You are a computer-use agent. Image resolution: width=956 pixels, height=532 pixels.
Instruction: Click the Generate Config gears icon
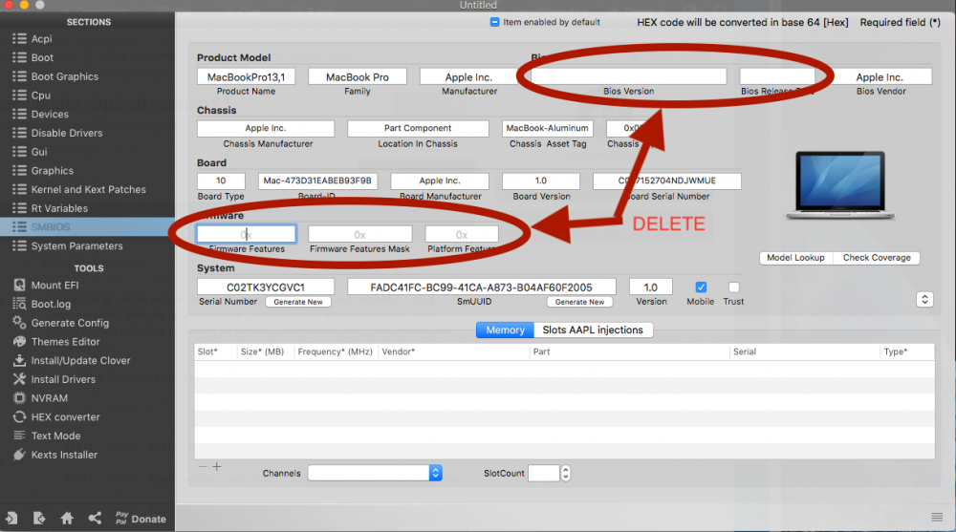19,323
